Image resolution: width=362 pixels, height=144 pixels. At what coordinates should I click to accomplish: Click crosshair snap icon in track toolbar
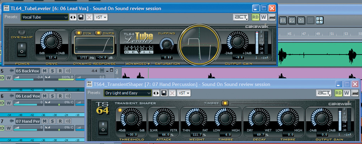(319, 20)
